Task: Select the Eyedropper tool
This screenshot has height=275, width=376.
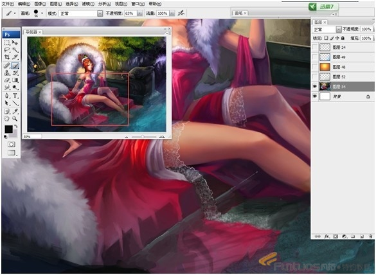Action: [x=15, y=111]
